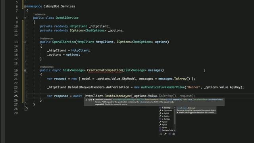The width and height of the screenshot is (254, 143).
Task: Click line number 25 in the gutter
Action: pos(16,96)
